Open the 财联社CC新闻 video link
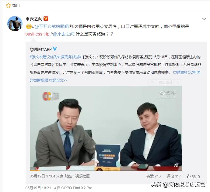The width and height of the screenshot is (210, 192). click(x=187, y=72)
